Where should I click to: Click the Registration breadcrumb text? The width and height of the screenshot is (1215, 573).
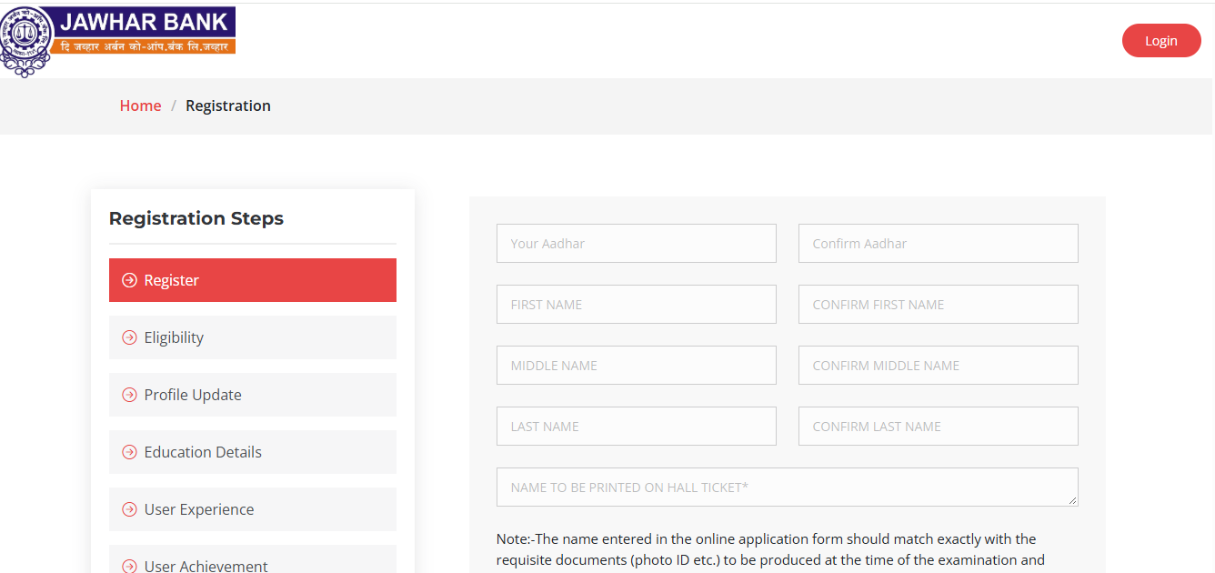click(228, 106)
